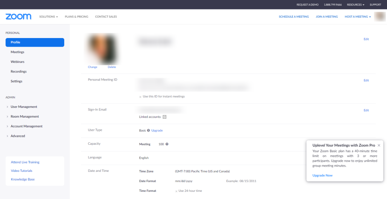Close the Upgrade to Zoom Pro popup
The height and width of the screenshot is (199, 387).
tap(379, 145)
